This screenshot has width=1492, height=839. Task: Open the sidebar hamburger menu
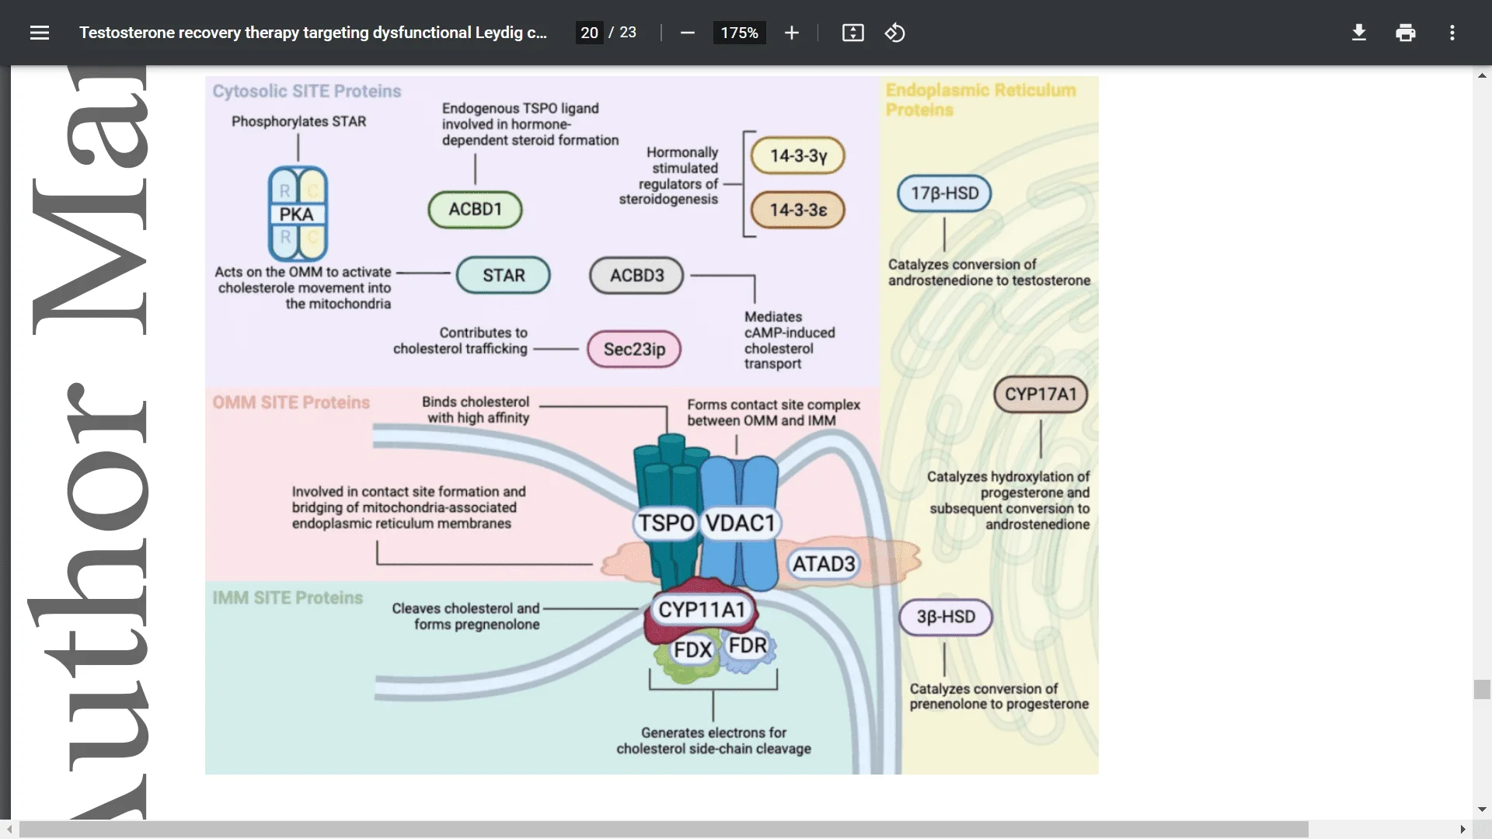point(40,33)
